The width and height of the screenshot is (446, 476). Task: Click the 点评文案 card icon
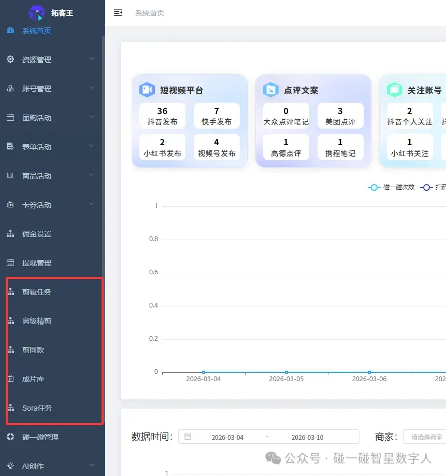point(271,89)
